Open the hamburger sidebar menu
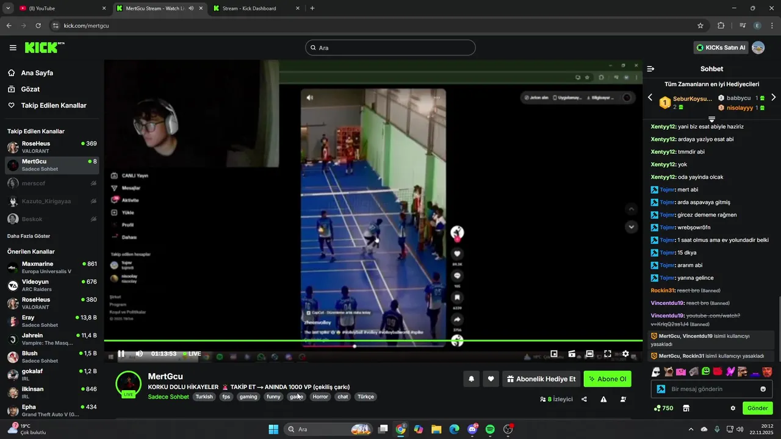781x439 pixels. pyautogui.click(x=13, y=48)
